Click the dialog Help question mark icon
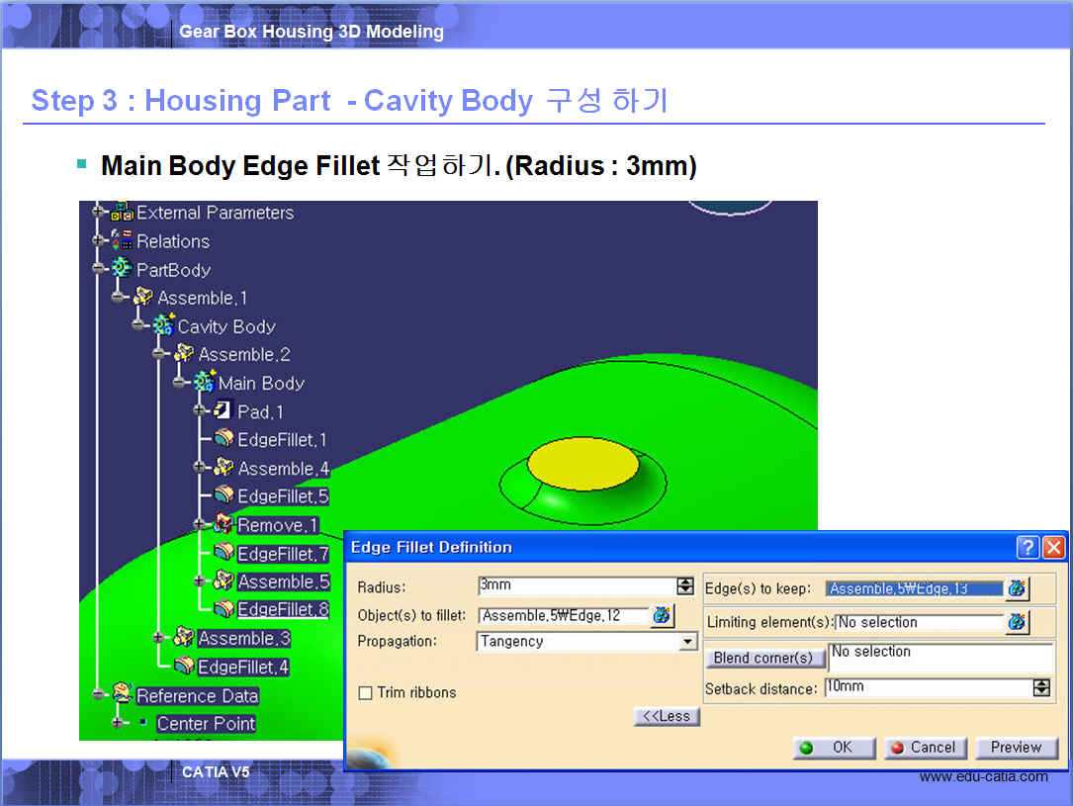 [1028, 548]
